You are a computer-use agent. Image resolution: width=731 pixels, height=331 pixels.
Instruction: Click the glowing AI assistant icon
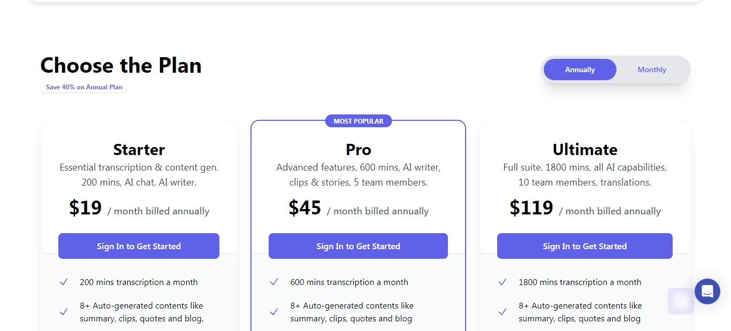point(681,301)
